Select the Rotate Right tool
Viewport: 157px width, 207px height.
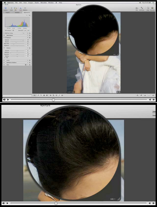(41, 95)
